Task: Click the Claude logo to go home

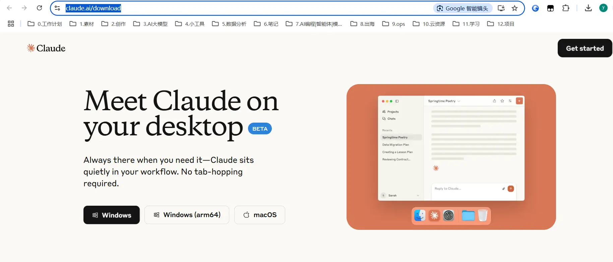Action: (x=46, y=48)
